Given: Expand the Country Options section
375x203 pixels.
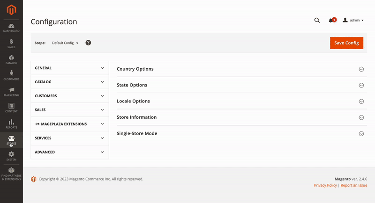Looking at the screenshot, I should coord(242,69).
